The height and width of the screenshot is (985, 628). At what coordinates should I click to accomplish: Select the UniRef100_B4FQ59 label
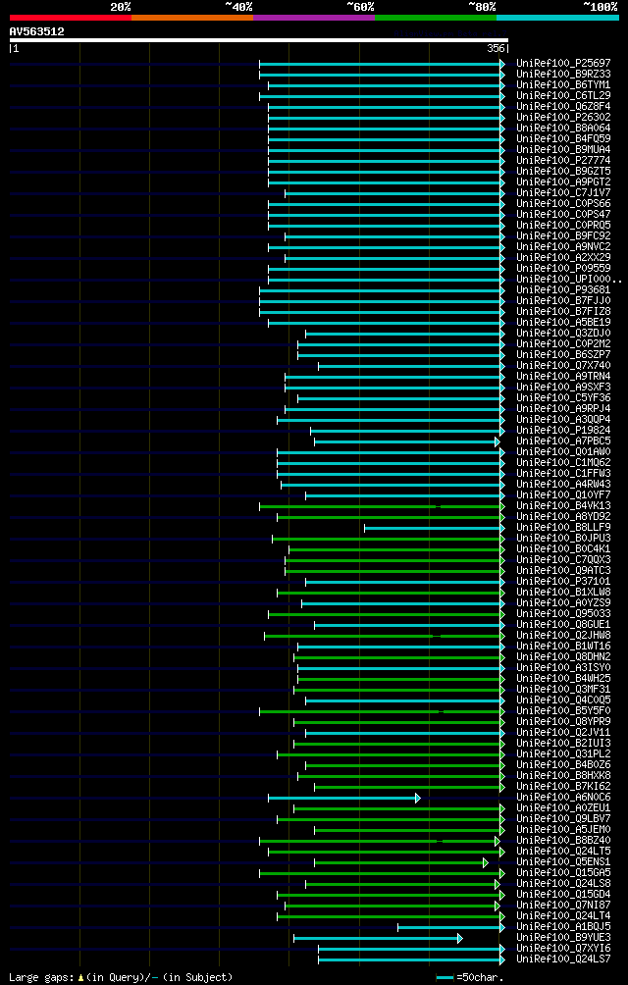point(563,139)
